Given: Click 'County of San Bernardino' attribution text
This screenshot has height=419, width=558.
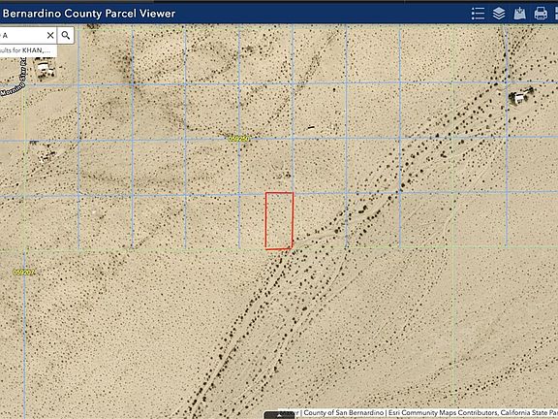Looking at the screenshot, I should (x=344, y=413).
